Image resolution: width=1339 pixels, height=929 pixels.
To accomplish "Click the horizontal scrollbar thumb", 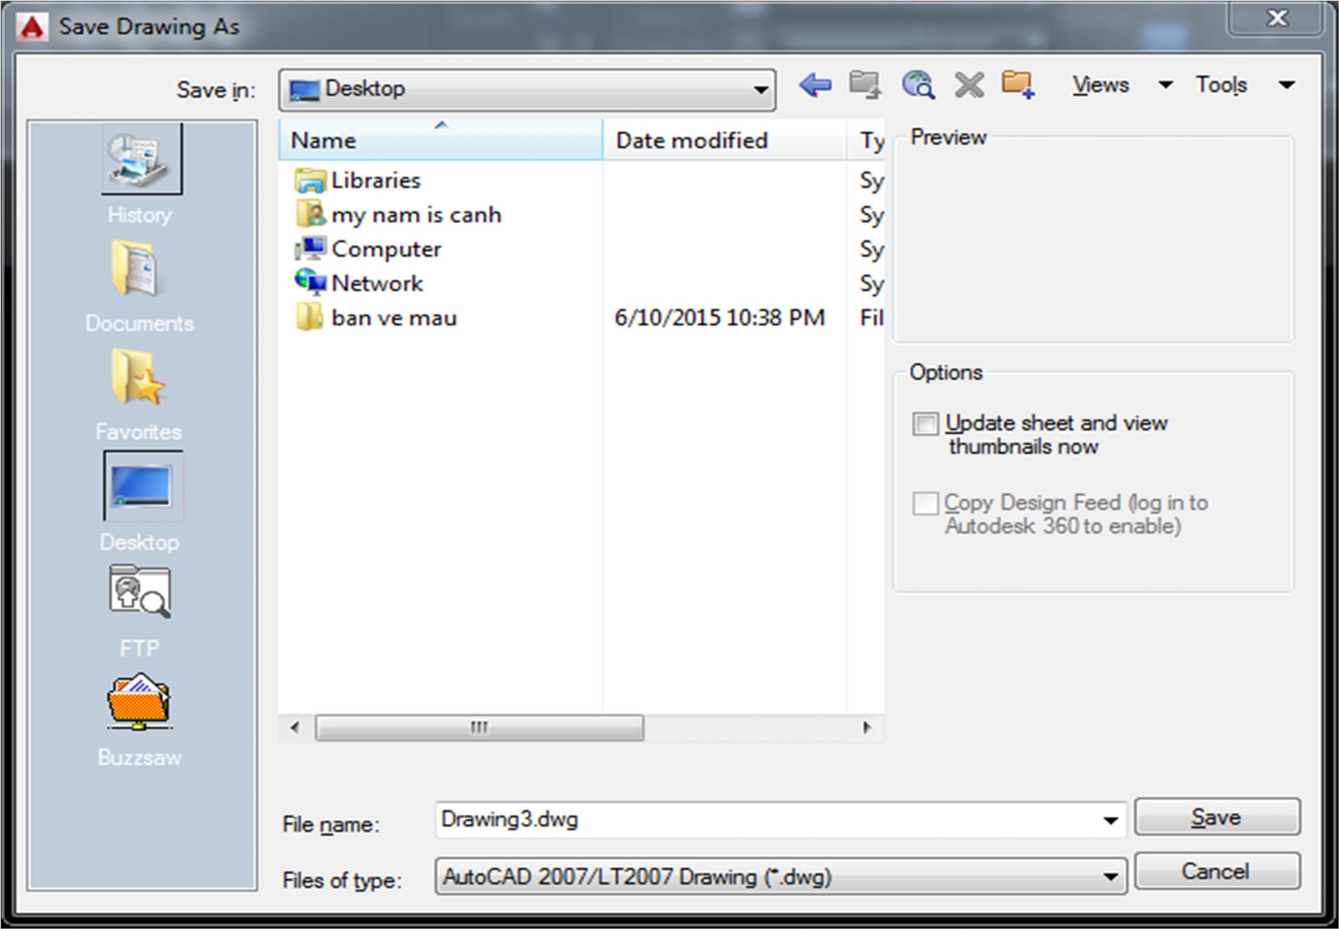I will (479, 728).
